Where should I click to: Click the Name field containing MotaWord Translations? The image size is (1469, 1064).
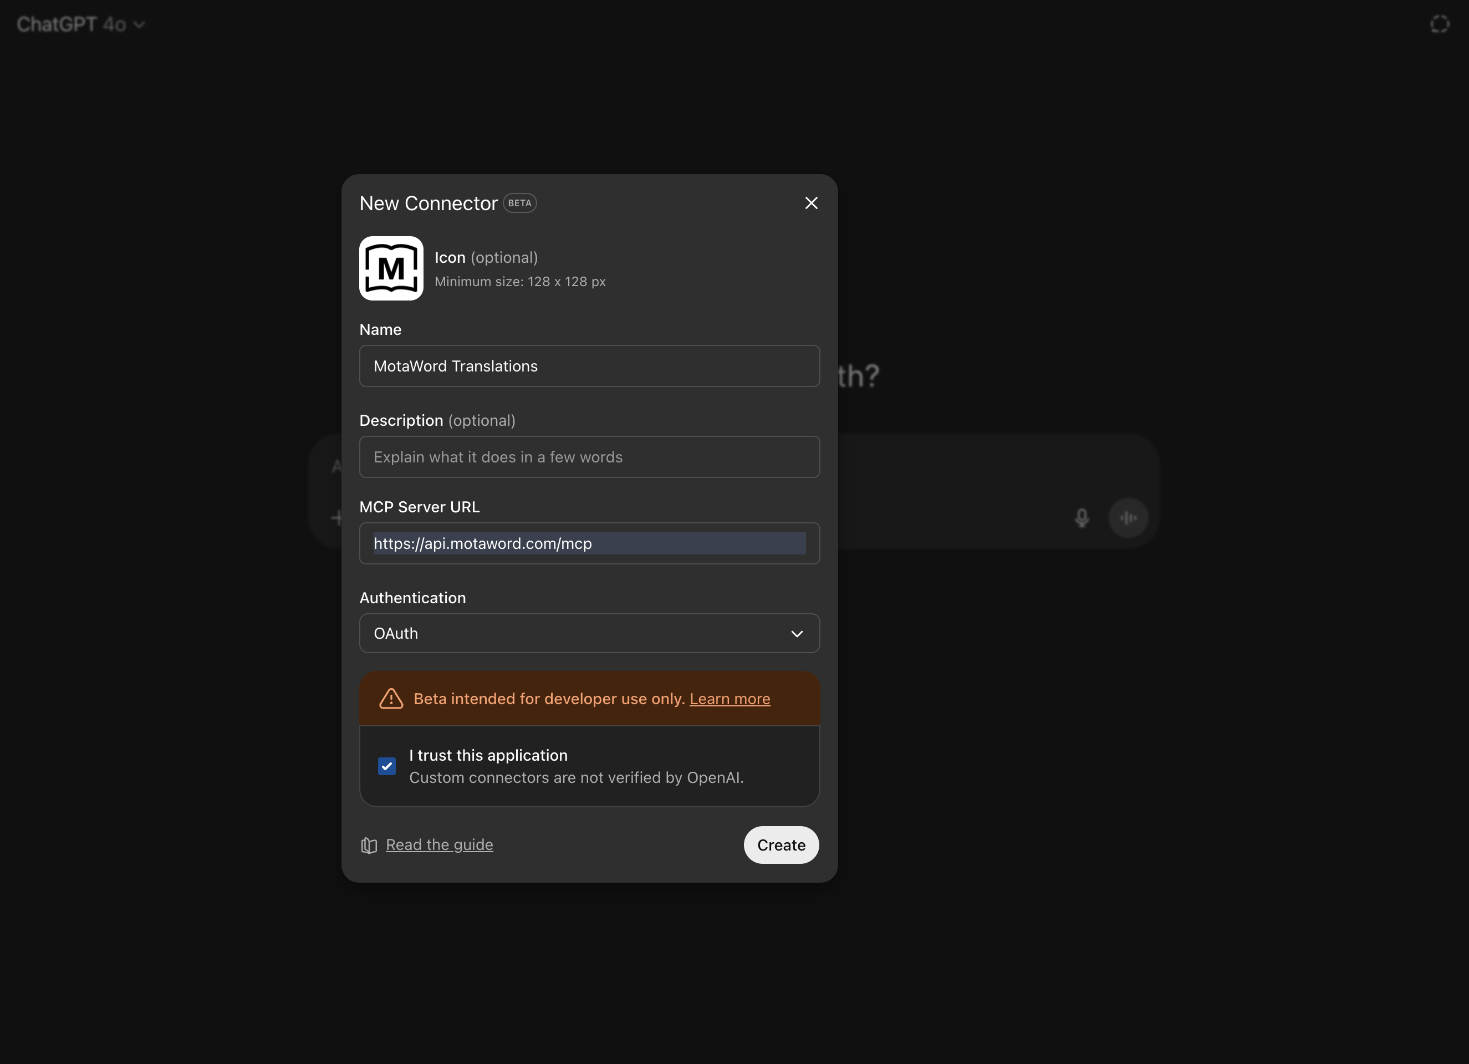pos(589,366)
